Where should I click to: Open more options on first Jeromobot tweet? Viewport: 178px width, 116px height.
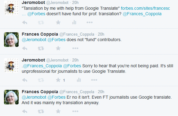90,23
